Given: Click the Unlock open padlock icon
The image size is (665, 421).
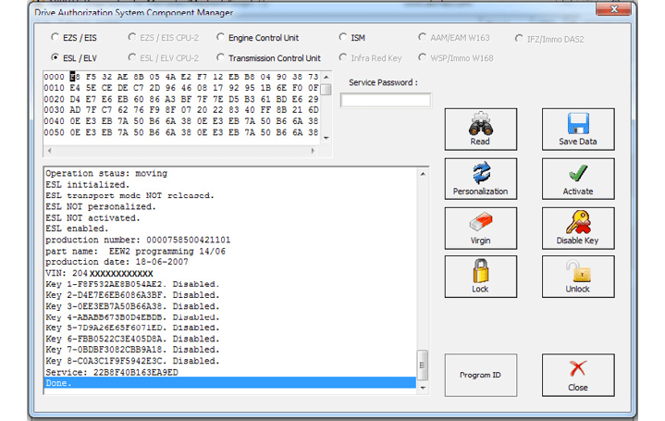Looking at the screenshot, I should click(x=578, y=271).
